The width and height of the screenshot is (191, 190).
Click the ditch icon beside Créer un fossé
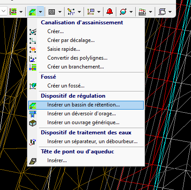click(x=33, y=86)
